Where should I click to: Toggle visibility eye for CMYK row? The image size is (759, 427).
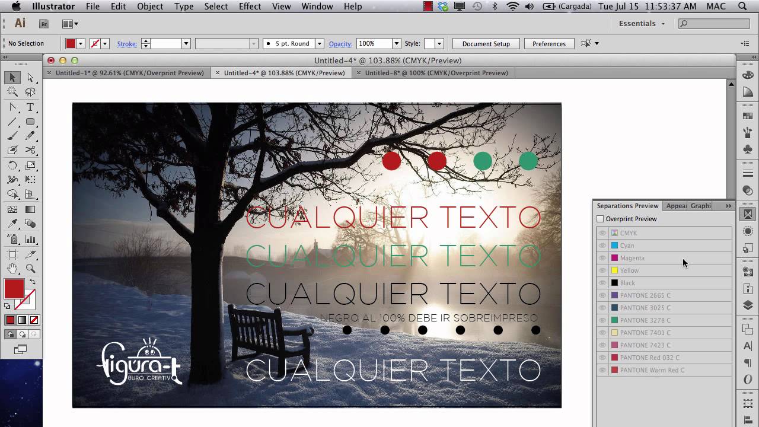(x=602, y=233)
